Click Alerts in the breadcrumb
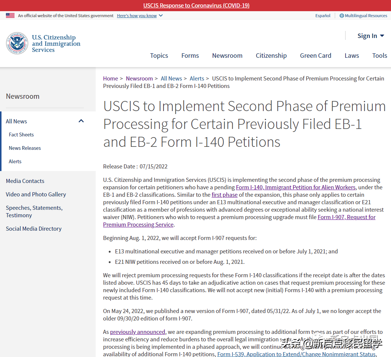 [x=197, y=79]
